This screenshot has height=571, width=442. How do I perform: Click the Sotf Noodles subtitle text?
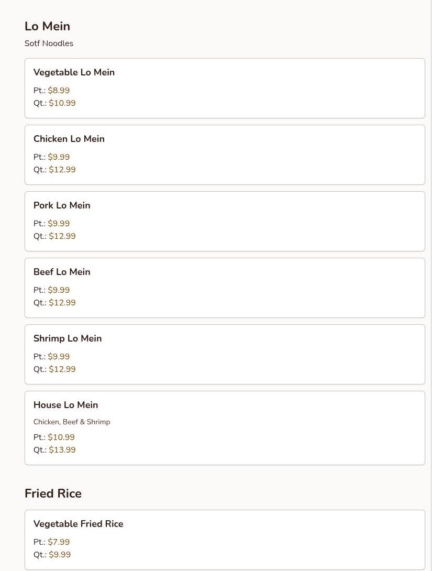point(49,43)
